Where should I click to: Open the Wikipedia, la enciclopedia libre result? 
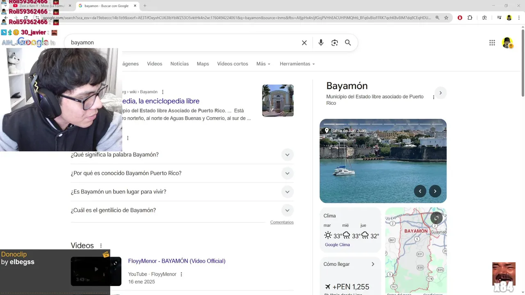[x=161, y=101]
